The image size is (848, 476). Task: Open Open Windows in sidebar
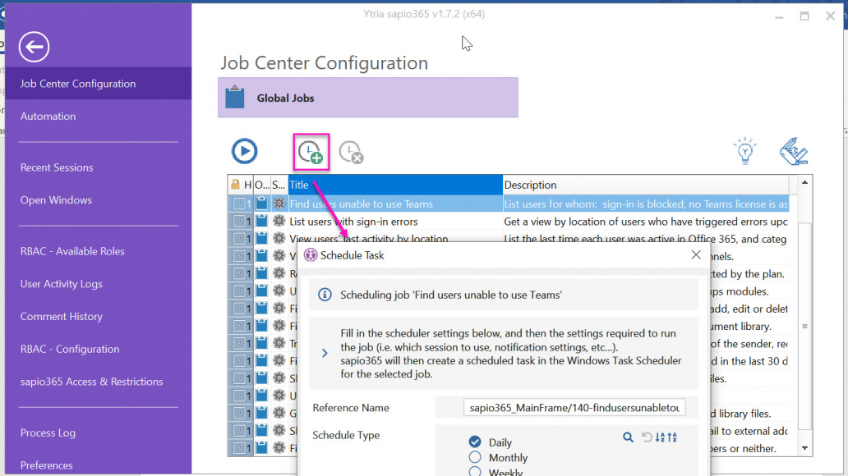pyautogui.click(x=56, y=200)
